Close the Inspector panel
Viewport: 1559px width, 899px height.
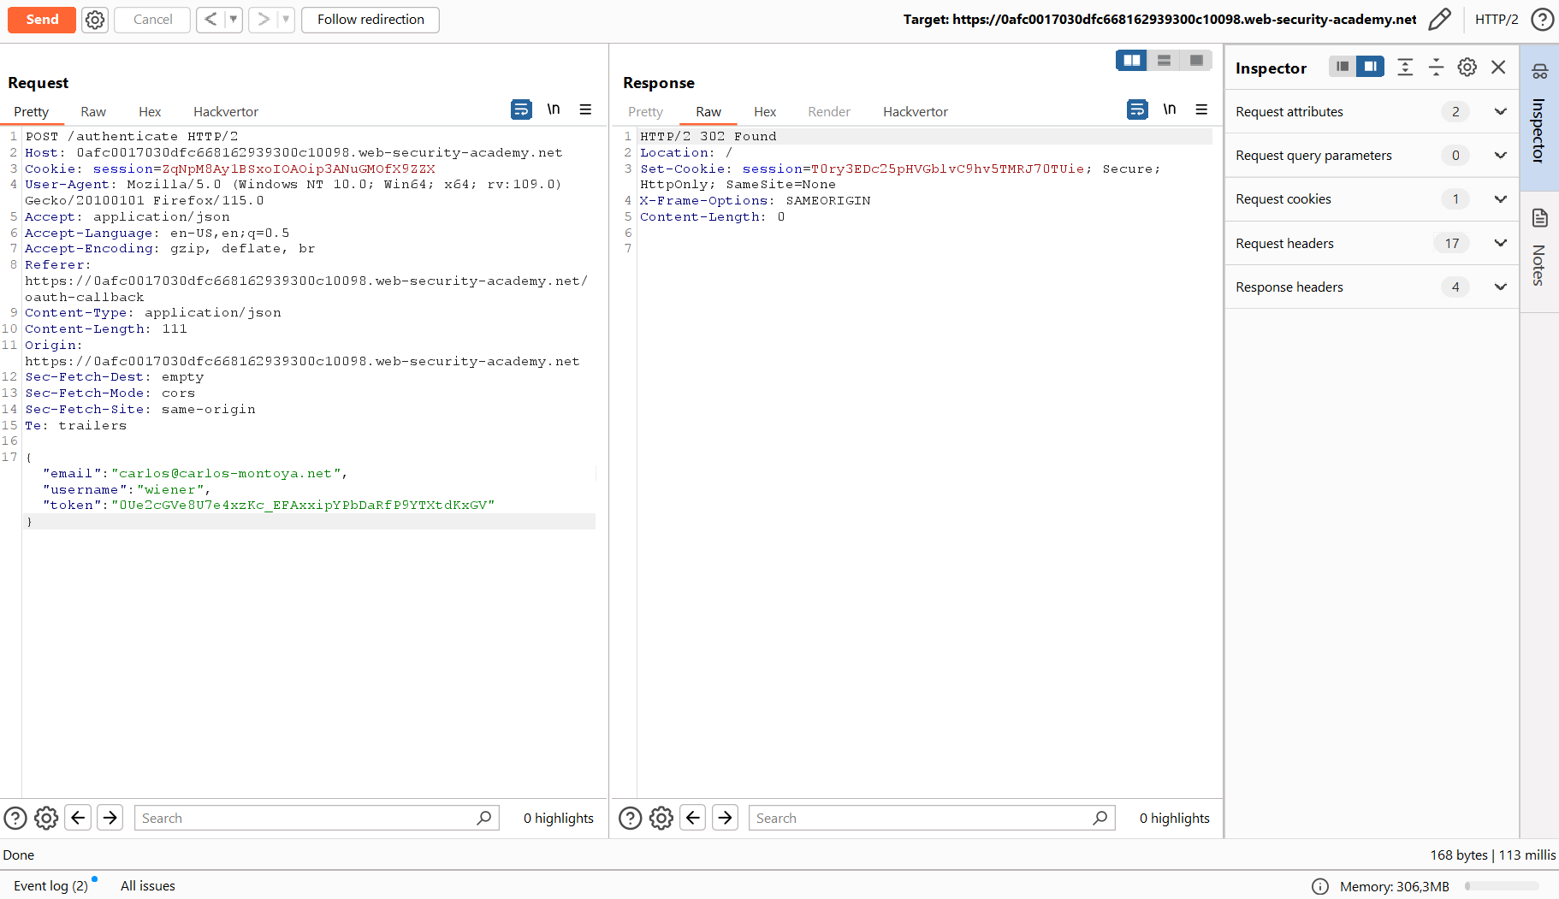(x=1498, y=67)
